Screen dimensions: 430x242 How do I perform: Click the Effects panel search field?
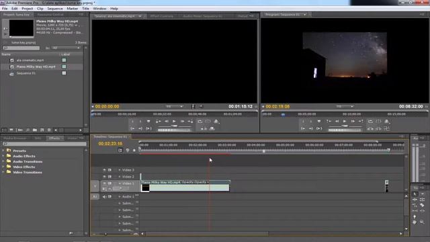pyautogui.click(x=44, y=144)
